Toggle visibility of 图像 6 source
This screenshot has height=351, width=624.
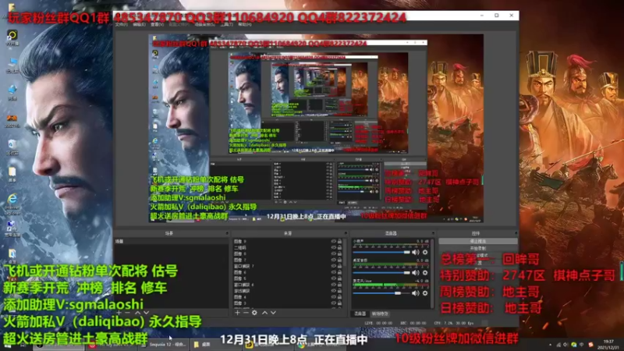click(x=334, y=272)
